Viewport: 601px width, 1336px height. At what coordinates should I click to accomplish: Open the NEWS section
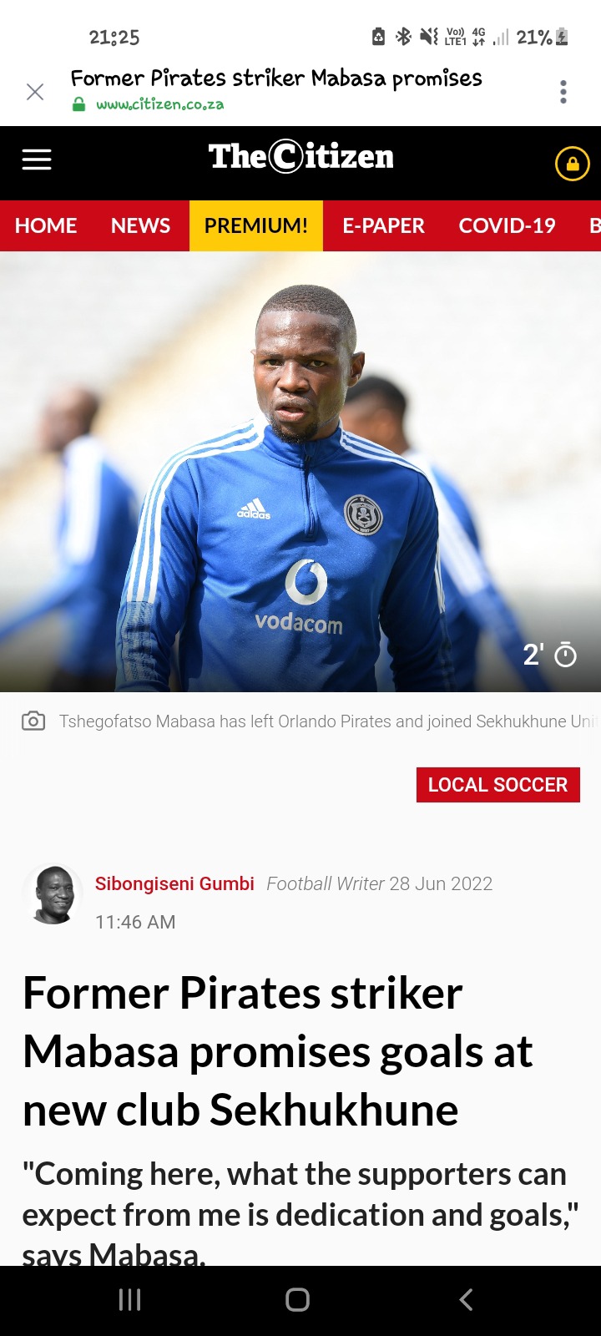140,225
